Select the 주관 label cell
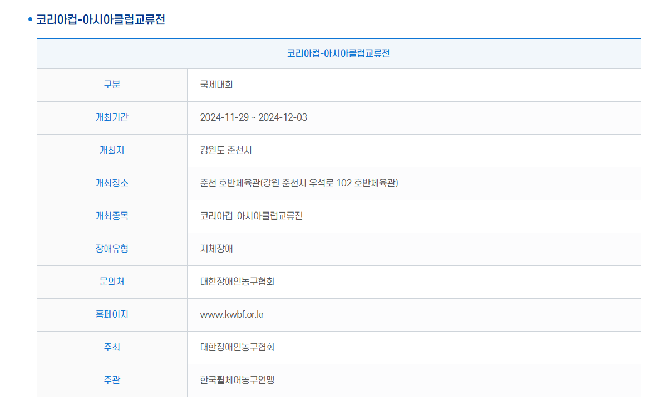Image resolution: width=670 pixels, height=400 pixels. (112, 381)
